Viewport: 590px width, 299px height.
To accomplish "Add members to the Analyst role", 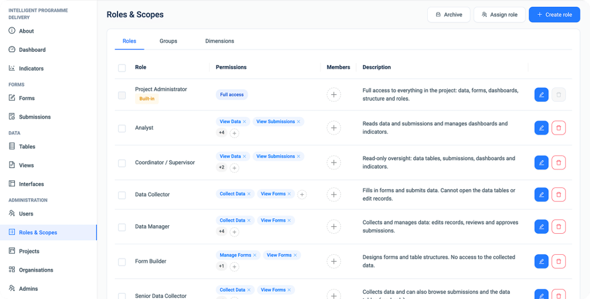I will (x=333, y=128).
